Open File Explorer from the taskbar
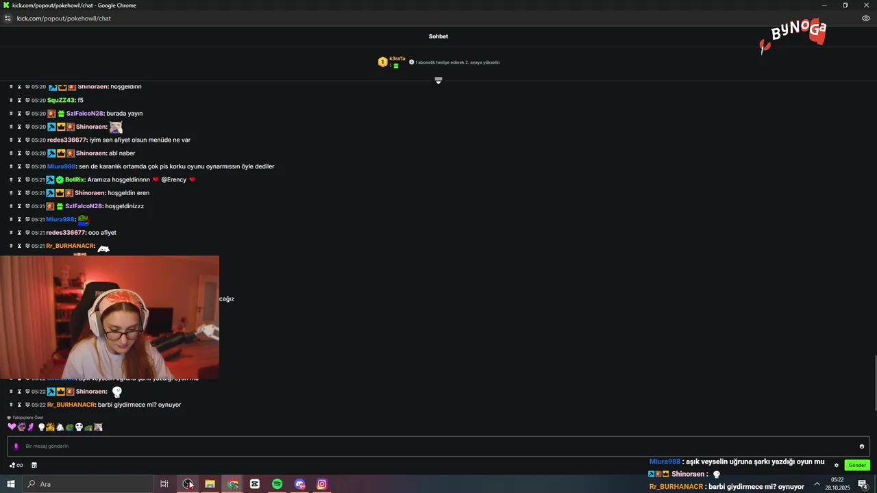The image size is (877, 493). pos(210,484)
